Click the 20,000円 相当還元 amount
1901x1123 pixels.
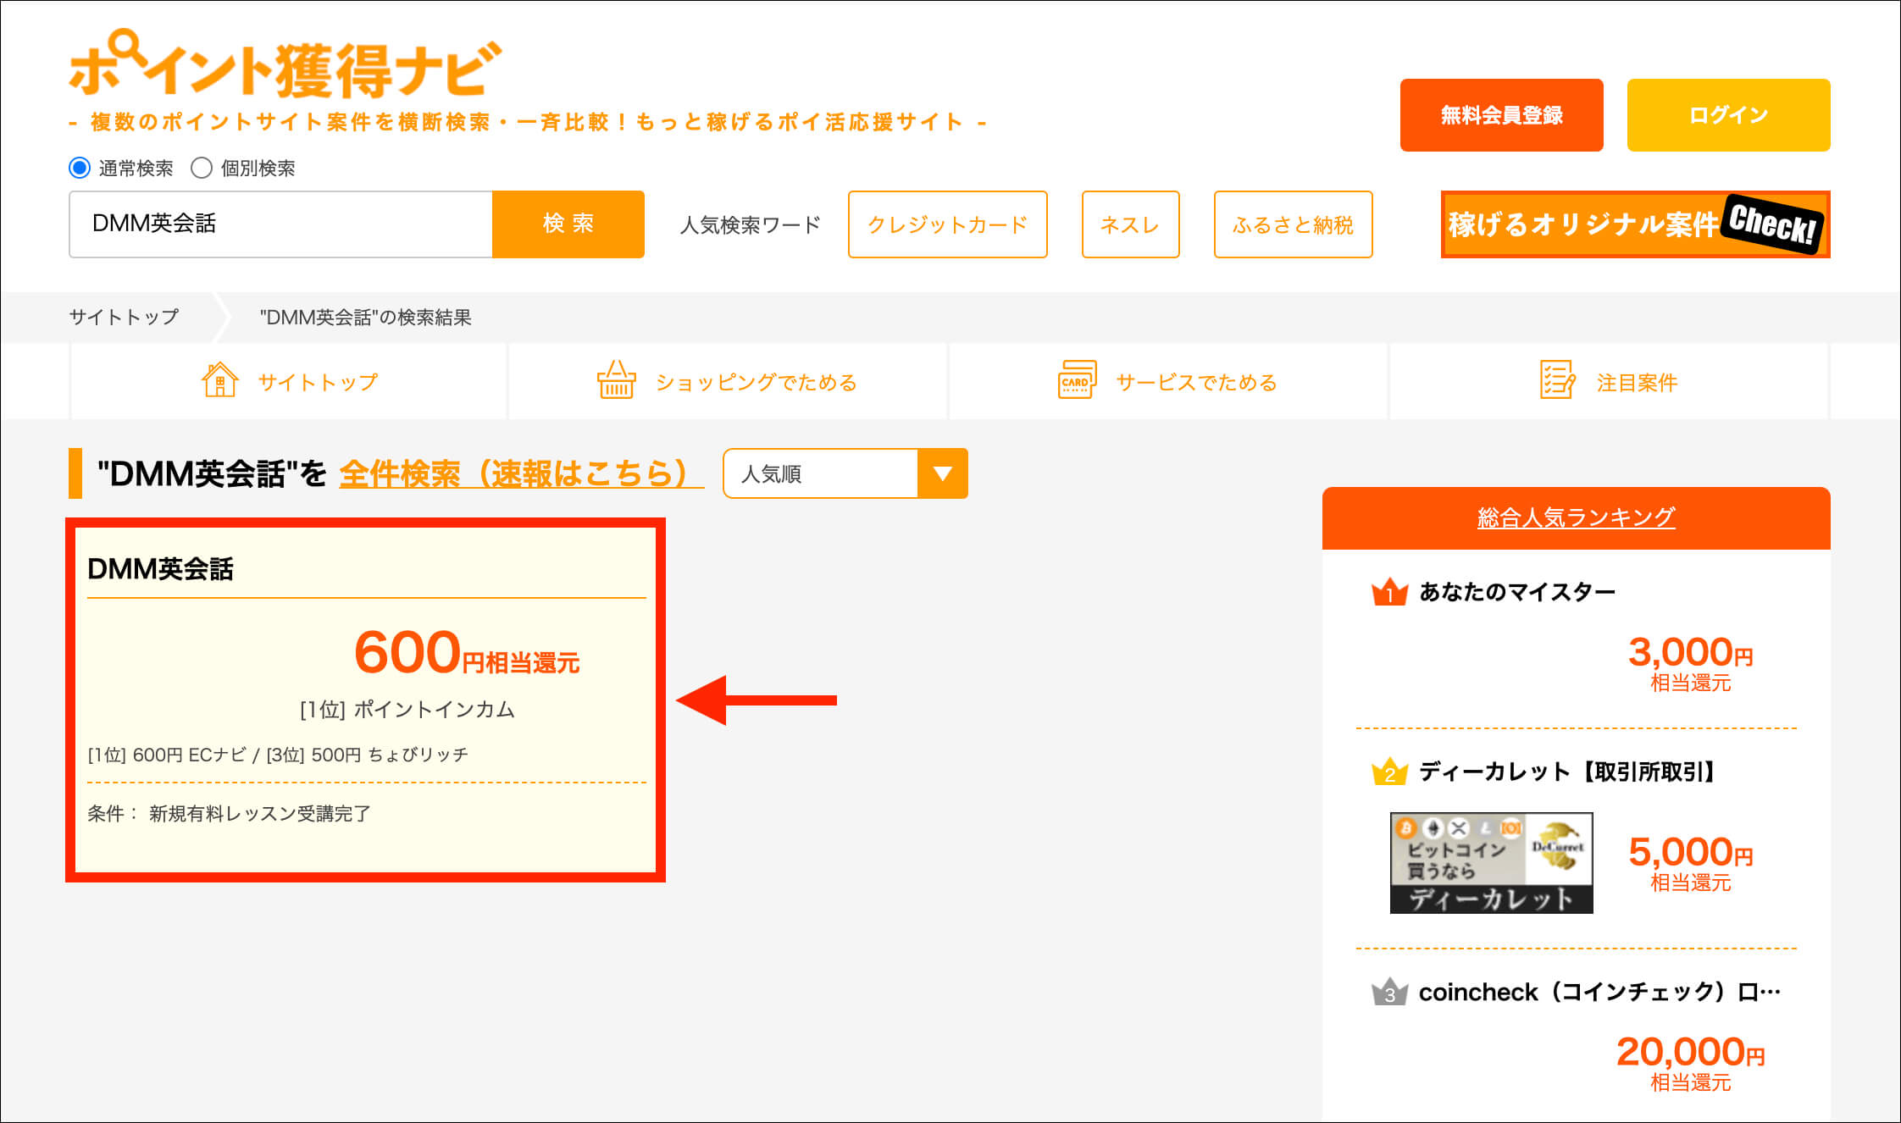click(1690, 1063)
